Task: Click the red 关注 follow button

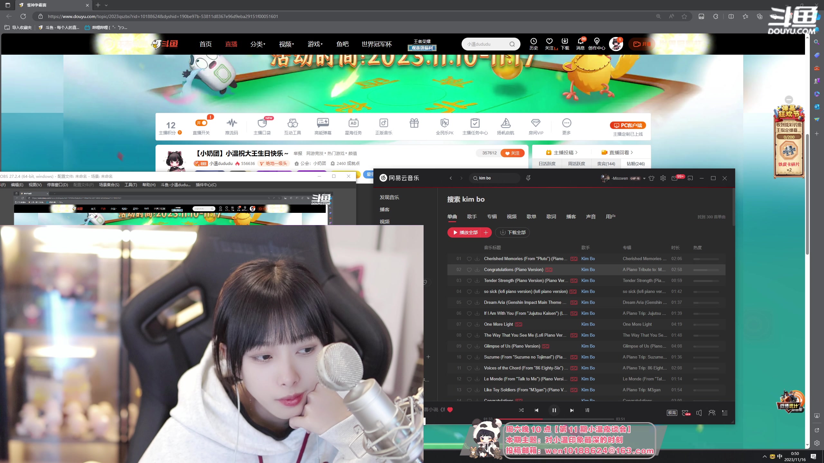Action: point(512,153)
